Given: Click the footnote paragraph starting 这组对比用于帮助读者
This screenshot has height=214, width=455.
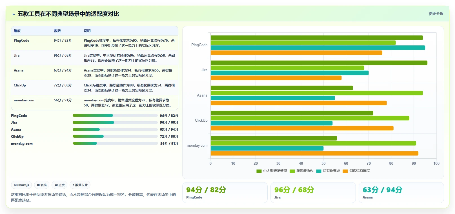Looking at the screenshot, I should click(x=94, y=197).
